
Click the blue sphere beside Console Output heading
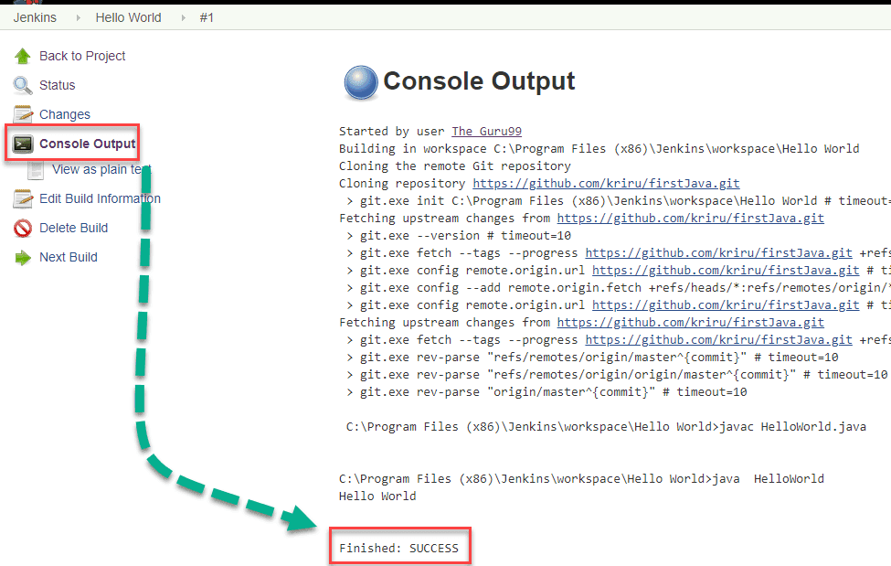coord(360,82)
